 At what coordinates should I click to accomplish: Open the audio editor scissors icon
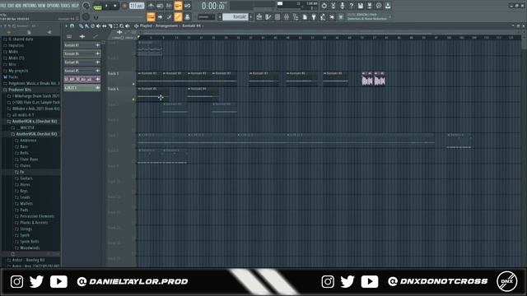click(x=333, y=6)
